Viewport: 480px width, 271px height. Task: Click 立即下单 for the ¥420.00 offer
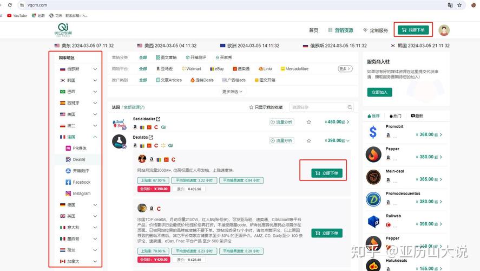327,233
